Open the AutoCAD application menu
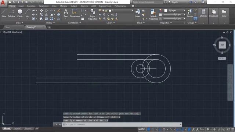The height and width of the screenshot is (132, 235). (3, 3)
